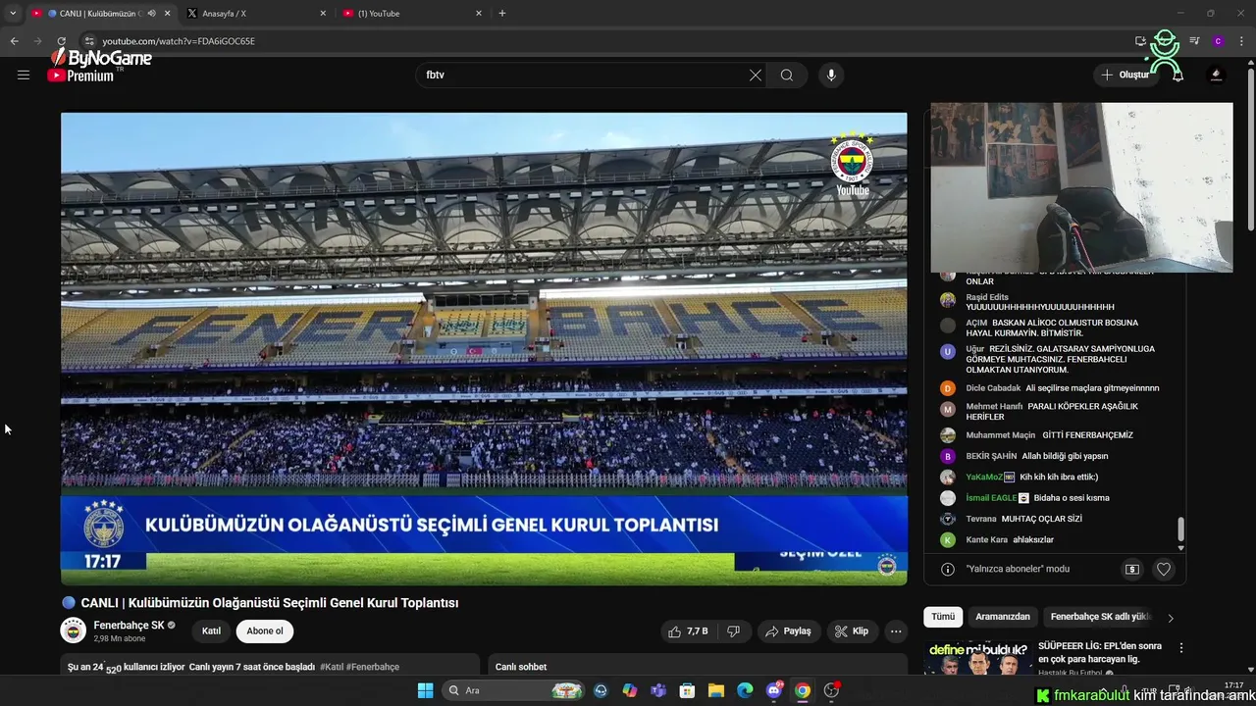This screenshot has width=1256, height=706.
Task: Run search with the magnifier button
Action: [787, 75]
